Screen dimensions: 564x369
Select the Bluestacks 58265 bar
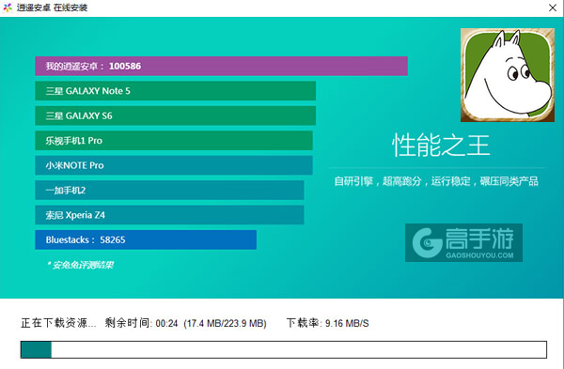[146, 239]
